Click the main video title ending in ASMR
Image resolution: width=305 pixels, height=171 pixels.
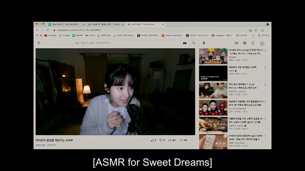point(54,140)
